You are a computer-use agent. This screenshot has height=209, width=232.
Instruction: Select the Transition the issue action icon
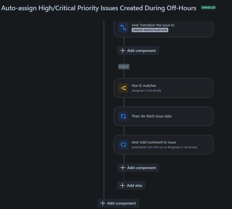(123, 27)
